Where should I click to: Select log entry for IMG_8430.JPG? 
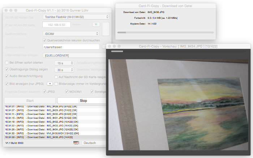coord(55,114)
